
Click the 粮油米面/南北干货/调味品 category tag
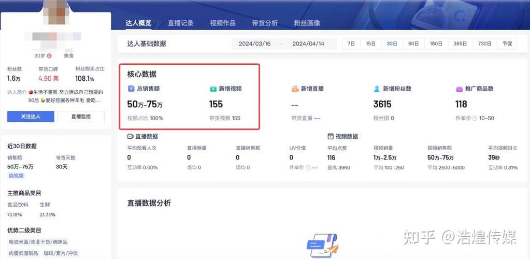point(38,242)
